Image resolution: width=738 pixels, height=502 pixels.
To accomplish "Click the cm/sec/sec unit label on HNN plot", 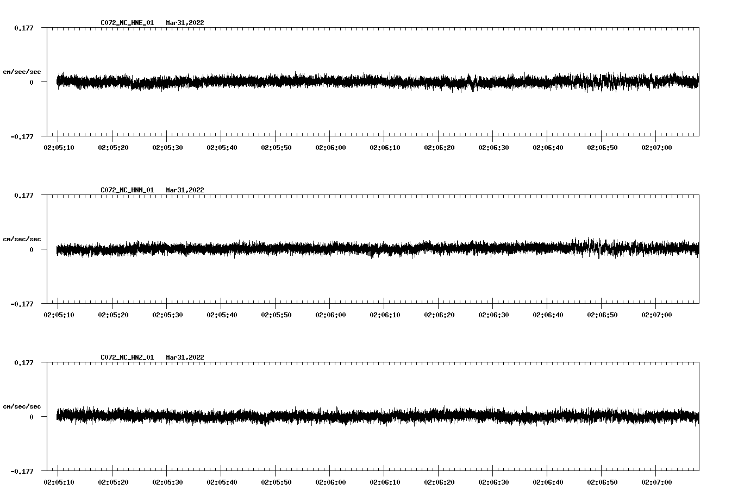I will pos(22,239).
